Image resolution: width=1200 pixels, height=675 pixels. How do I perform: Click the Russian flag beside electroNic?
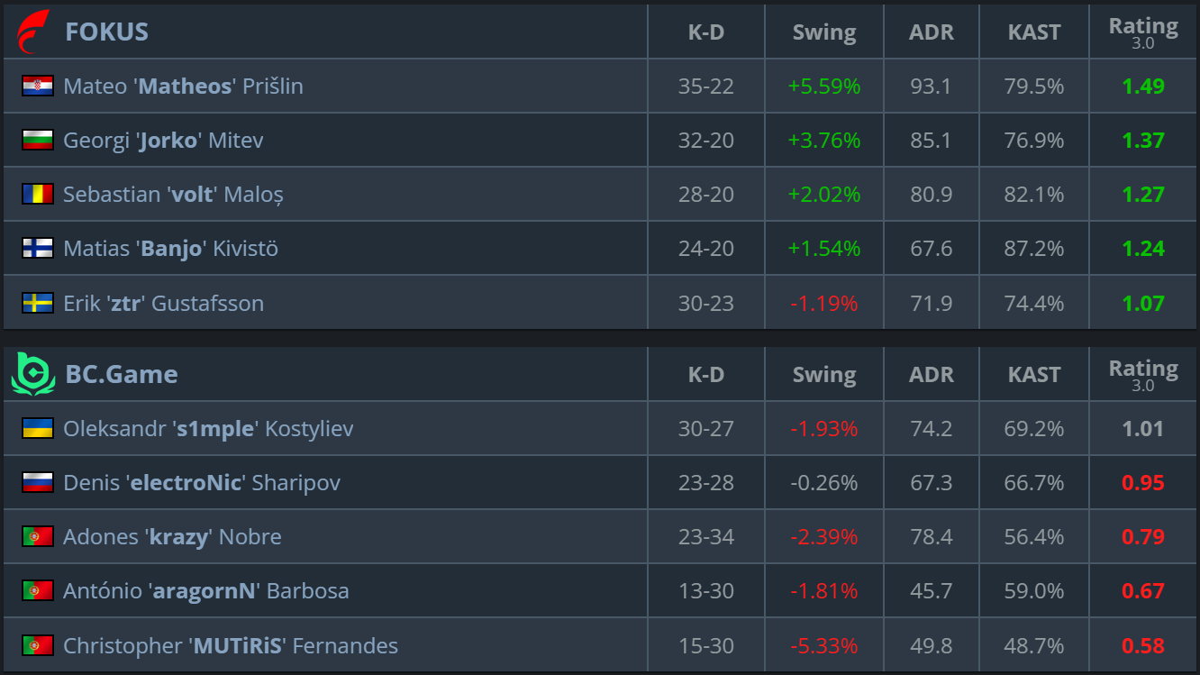tap(38, 482)
